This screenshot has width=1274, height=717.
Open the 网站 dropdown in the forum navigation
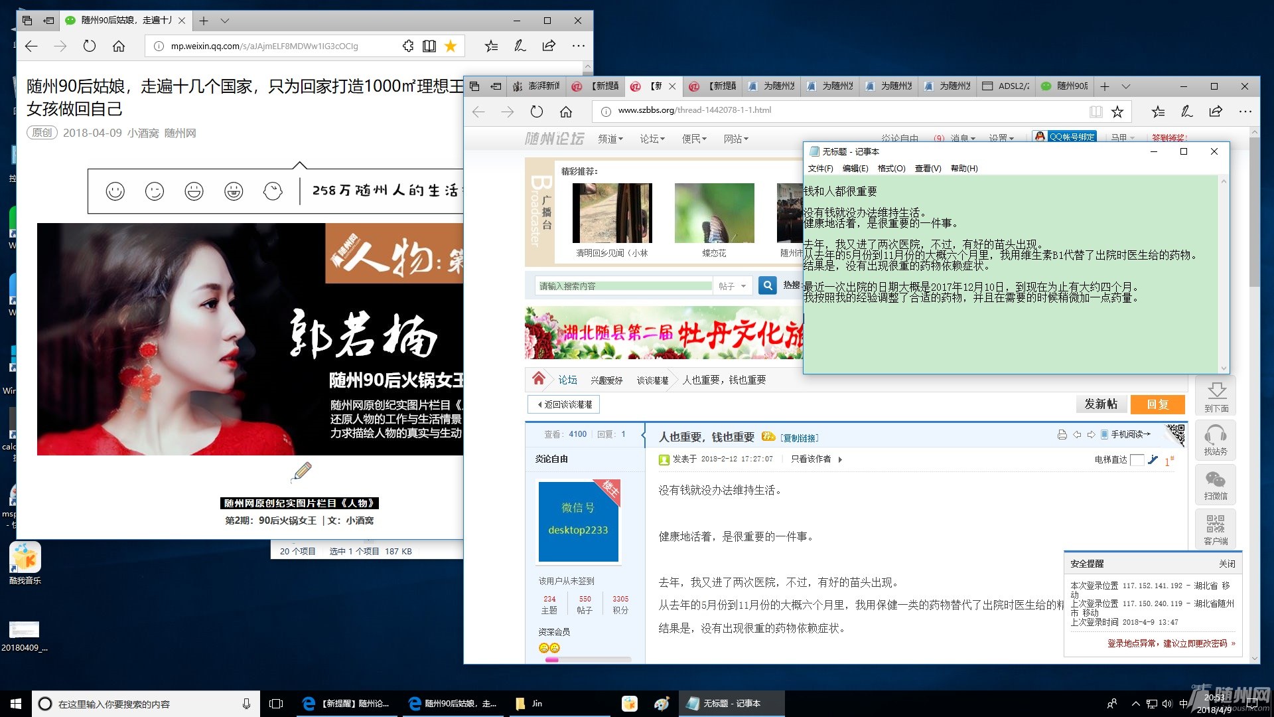pyautogui.click(x=736, y=139)
